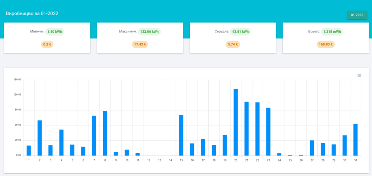The width and height of the screenshot is (372, 176).
Task: Open the chart hamburger menu icon
Action: tap(359, 76)
